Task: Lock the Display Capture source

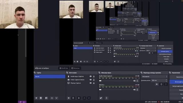Action: tap(94, 83)
